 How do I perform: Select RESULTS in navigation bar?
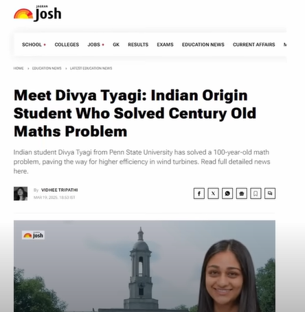pyautogui.click(x=138, y=45)
